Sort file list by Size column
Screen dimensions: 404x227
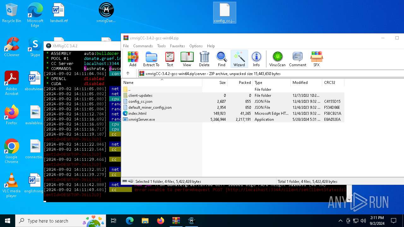(x=215, y=83)
